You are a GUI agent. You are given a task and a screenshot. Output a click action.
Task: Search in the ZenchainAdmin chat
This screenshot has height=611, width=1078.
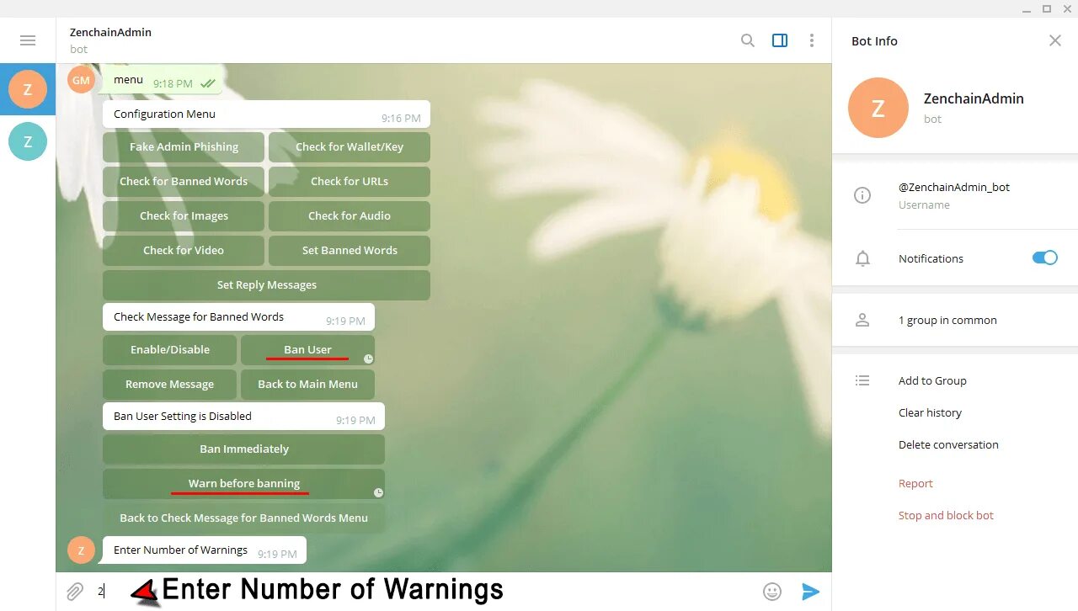[747, 40]
